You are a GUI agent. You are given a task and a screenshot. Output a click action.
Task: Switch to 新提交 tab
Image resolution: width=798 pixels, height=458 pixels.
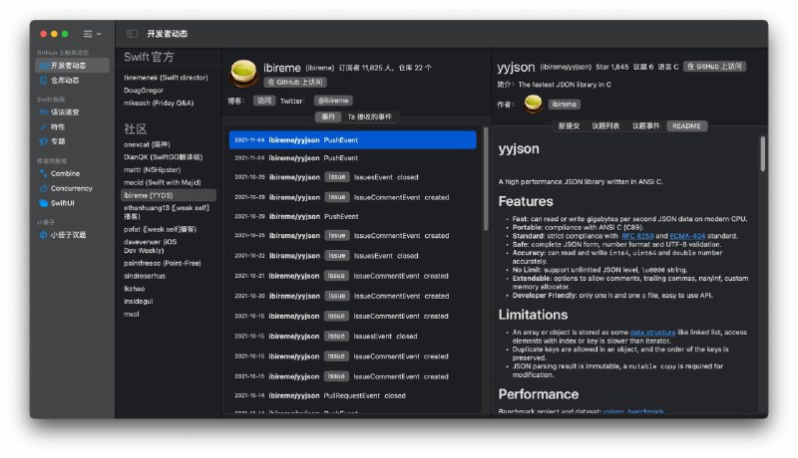(569, 126)
